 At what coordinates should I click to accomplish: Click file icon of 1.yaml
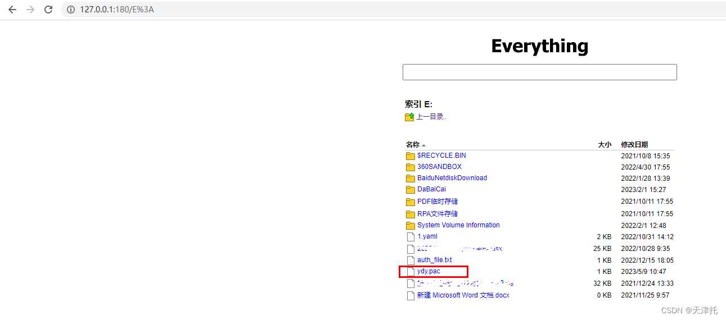pos(411,237)
